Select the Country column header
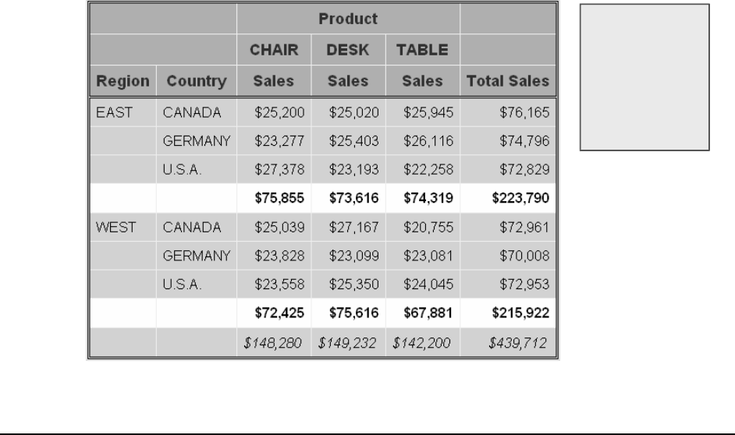This screenshot has width=735, height=435. coord(196,80)
